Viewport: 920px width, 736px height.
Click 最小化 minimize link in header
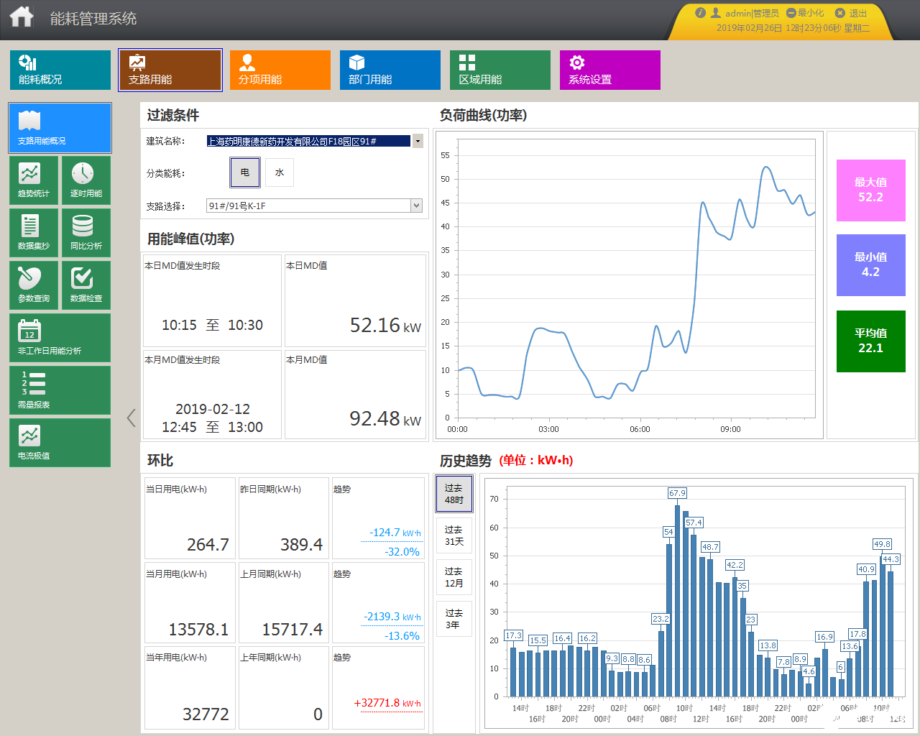point(805,13)
